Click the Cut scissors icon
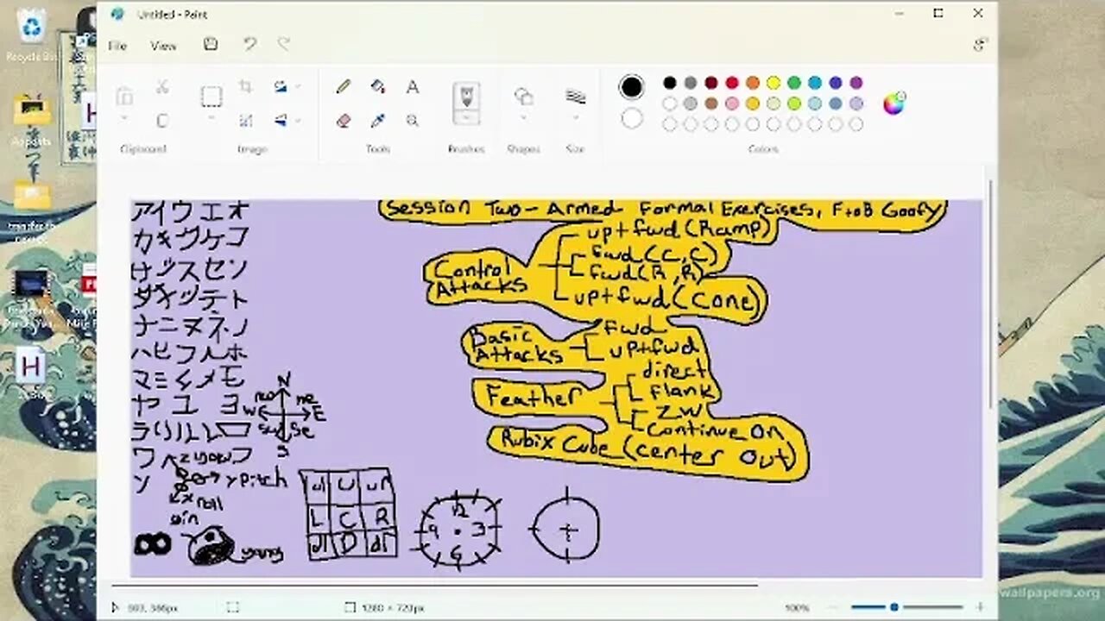The width and height of the screenshot is (1105, 621). coord(161,86)
